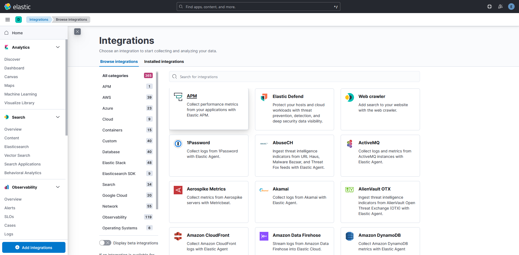Click the Elastic logo in header
This screenshot has width=519, height=255.
click(17, 7)
